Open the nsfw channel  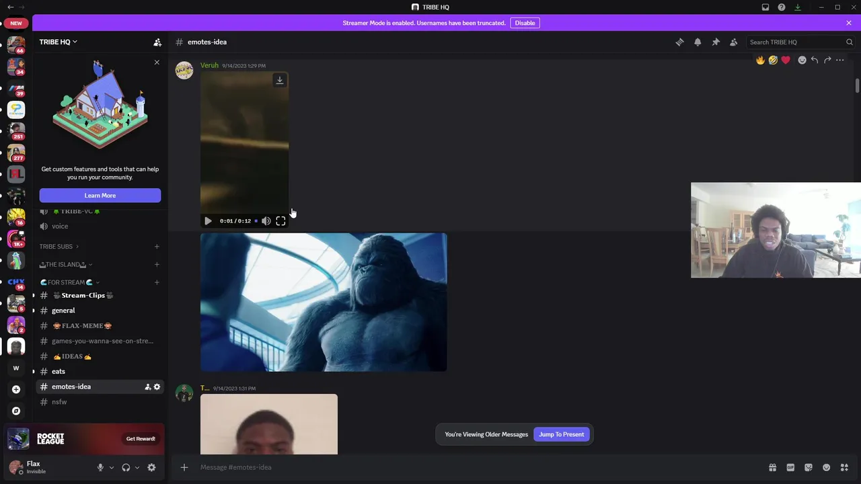[x=100, y=402]
